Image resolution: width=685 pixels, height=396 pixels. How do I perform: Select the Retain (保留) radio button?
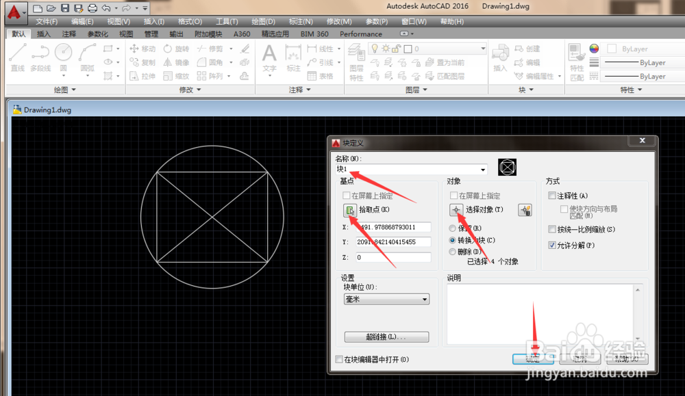click(453, 228)
